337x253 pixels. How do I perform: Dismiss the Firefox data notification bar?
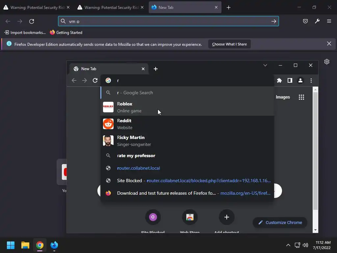pyautogui.click(x=329, y=44)
